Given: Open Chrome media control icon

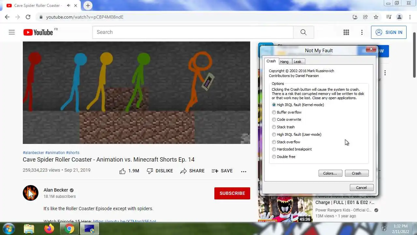Looking at the screenshot, I should click(x=389, y=17).
